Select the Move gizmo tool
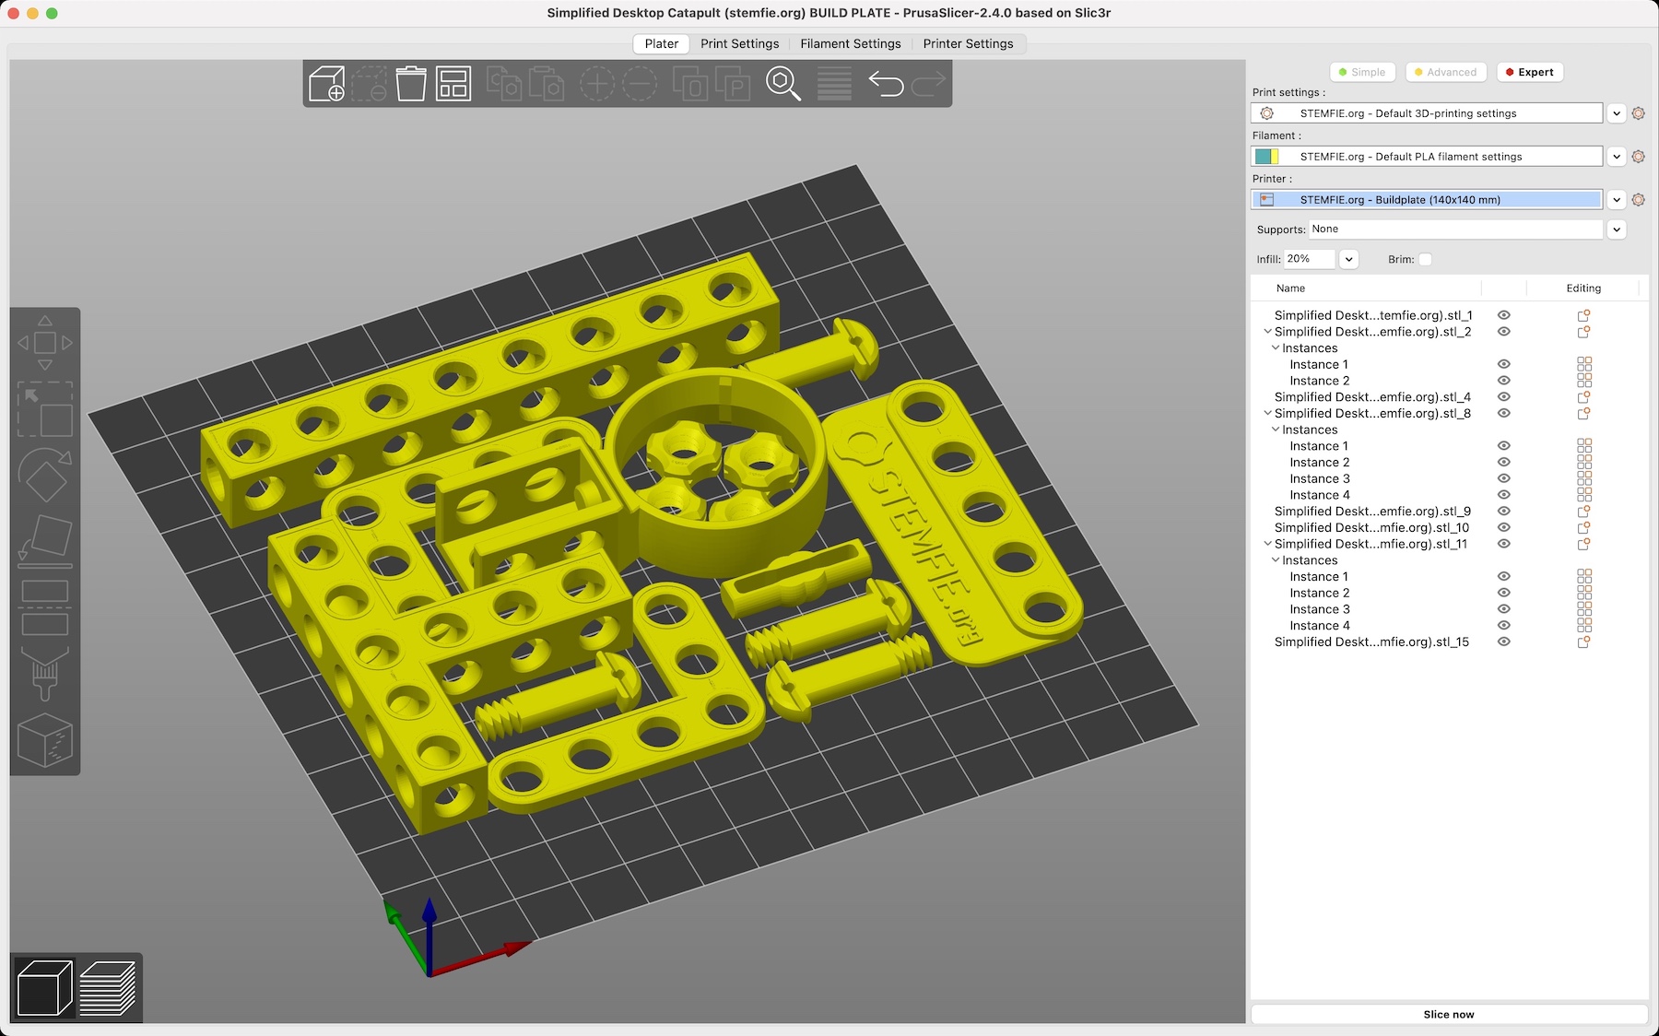Screen dimensions: 1659x1036 pos(45,343)
